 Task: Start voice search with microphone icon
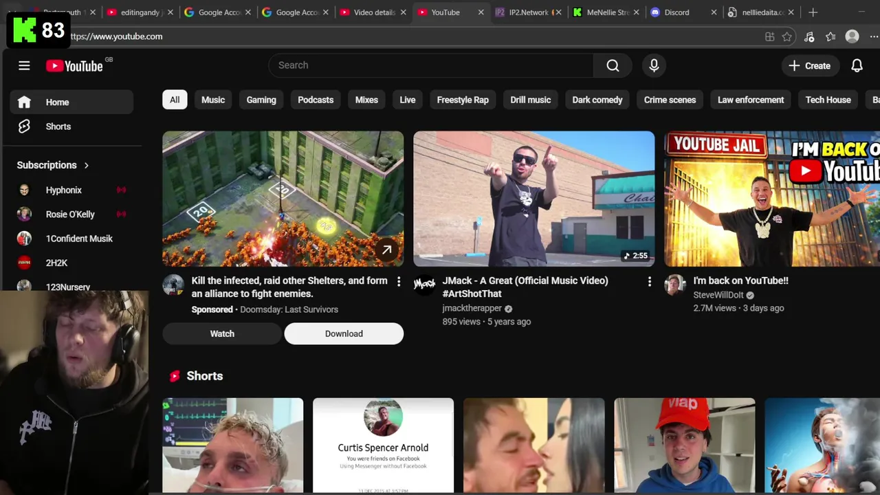(x=654, y=65)
